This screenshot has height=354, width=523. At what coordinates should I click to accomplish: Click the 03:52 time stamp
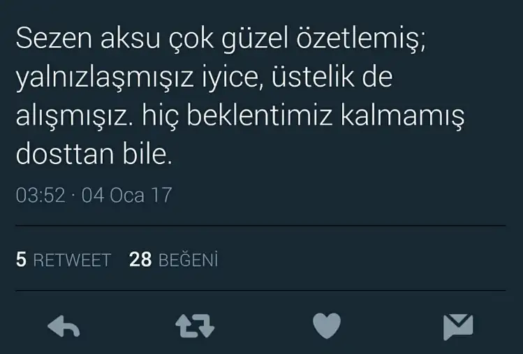coord(40,196)
